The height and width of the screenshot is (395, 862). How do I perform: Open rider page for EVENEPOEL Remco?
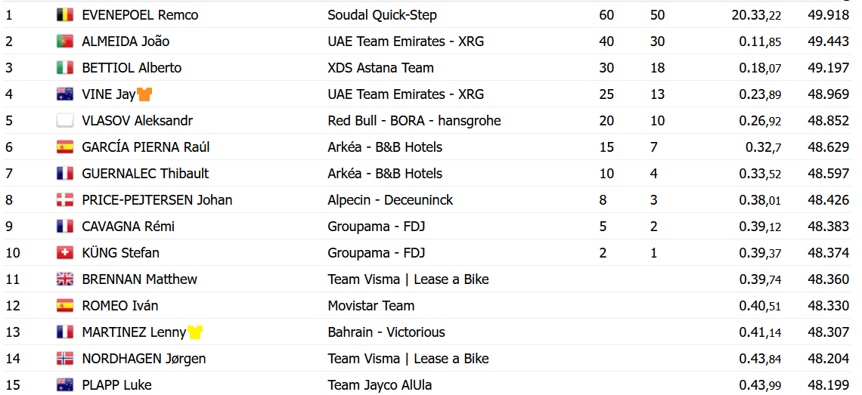(x=140, y=15)
